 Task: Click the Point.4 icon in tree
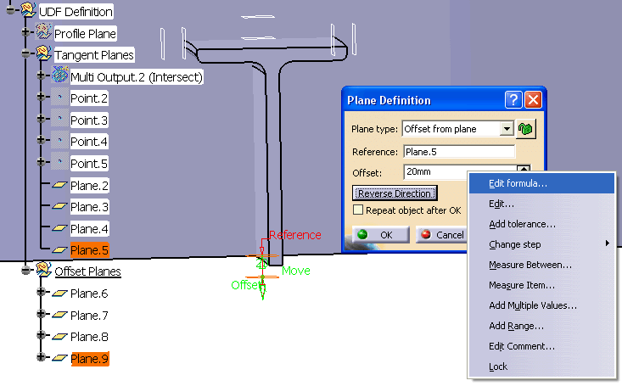60,140
